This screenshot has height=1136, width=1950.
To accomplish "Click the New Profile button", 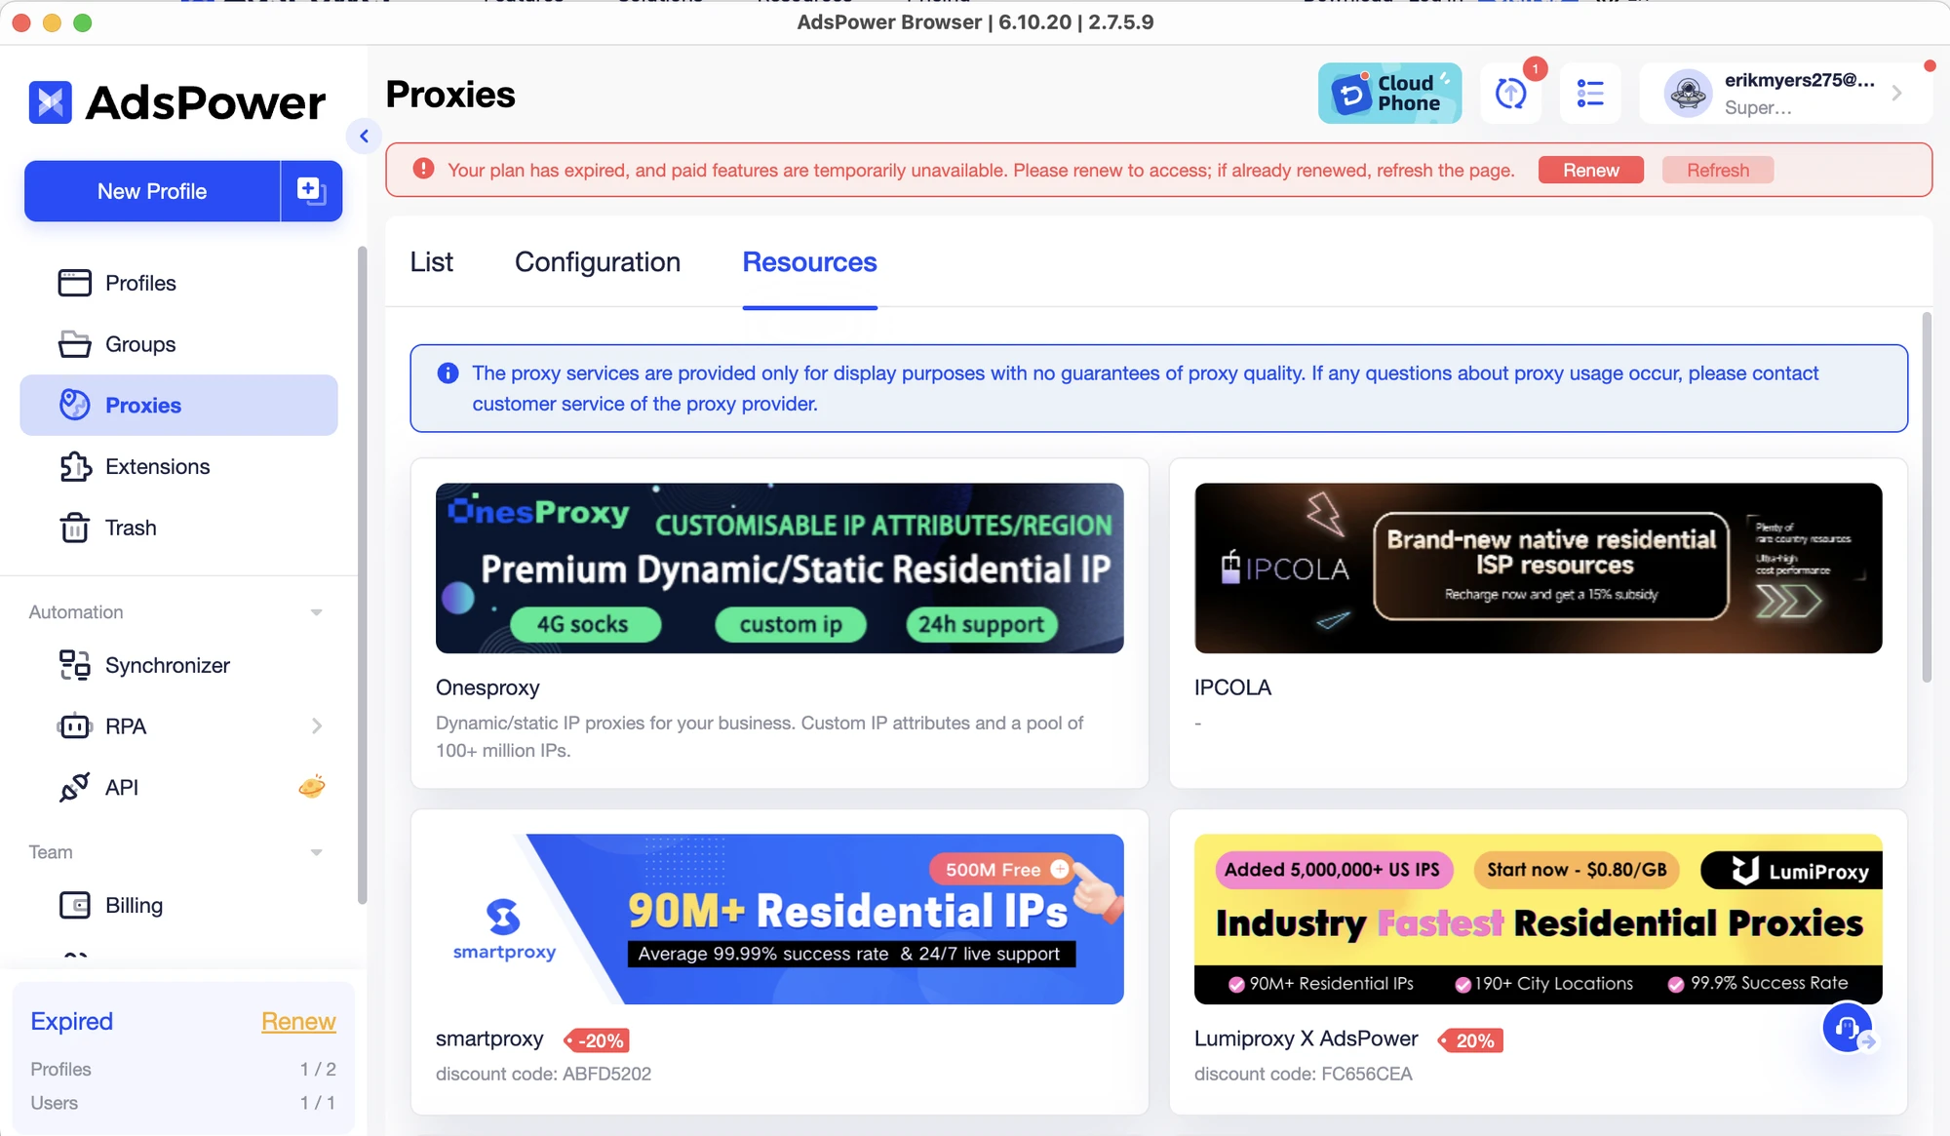I will [x=152, y=191].
